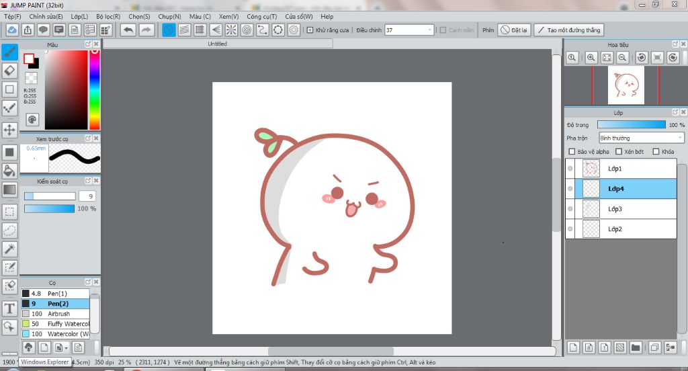Select the Gradient tool
The image size is (688, 371).
point(9,190)
